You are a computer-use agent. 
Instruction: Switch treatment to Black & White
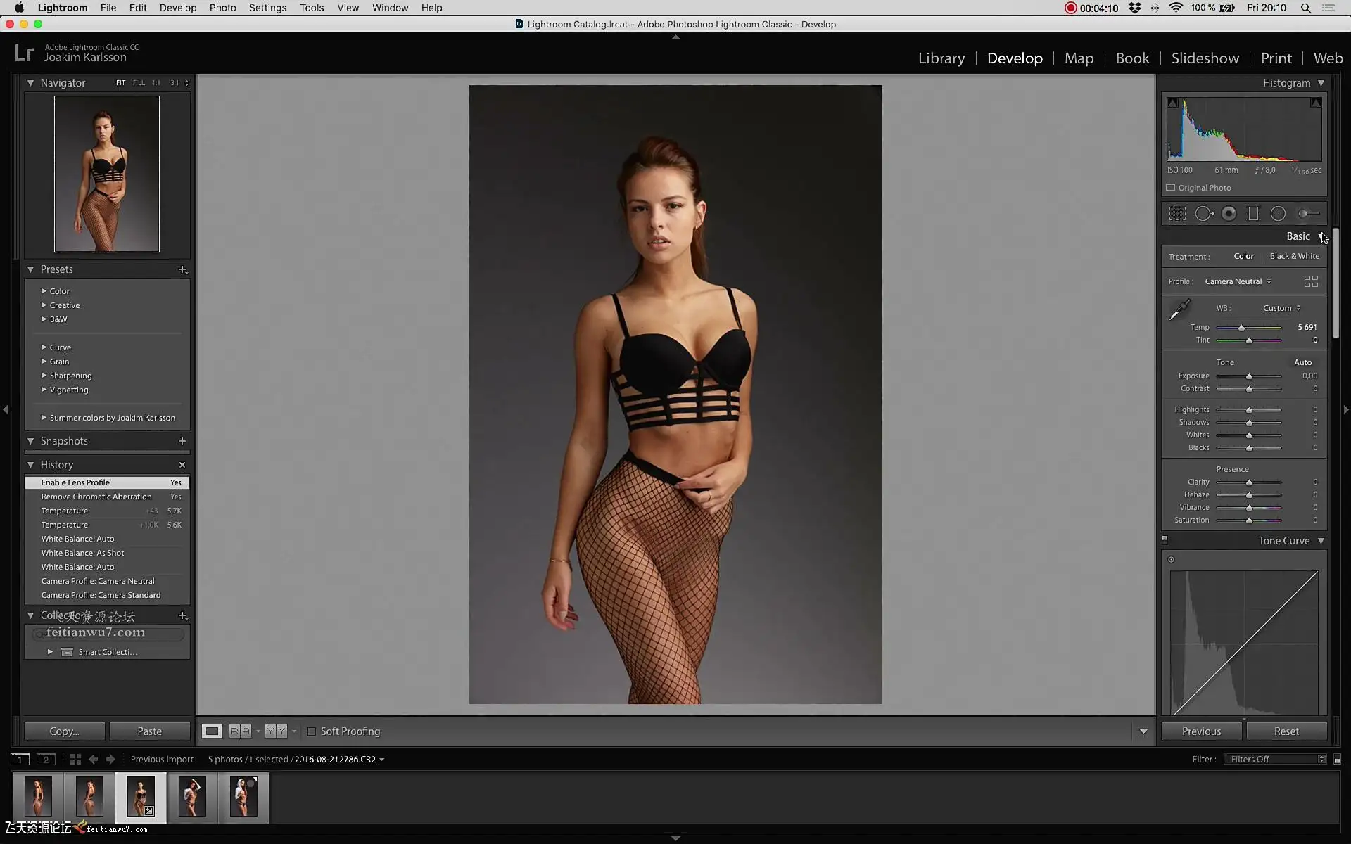[x=1294, y=256]
